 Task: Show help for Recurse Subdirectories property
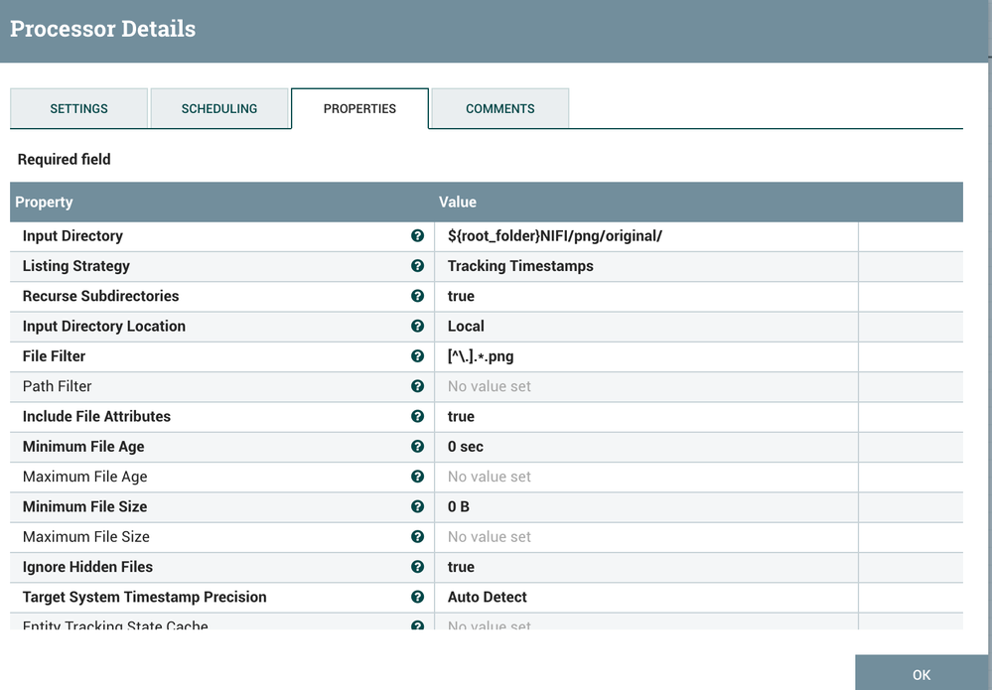tap(417, 296)
